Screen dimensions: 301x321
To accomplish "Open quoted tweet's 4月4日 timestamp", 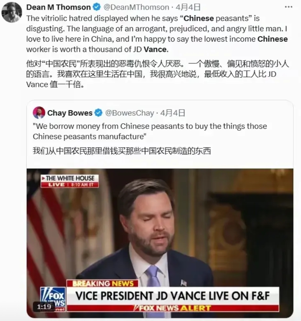I will (173, 113).
